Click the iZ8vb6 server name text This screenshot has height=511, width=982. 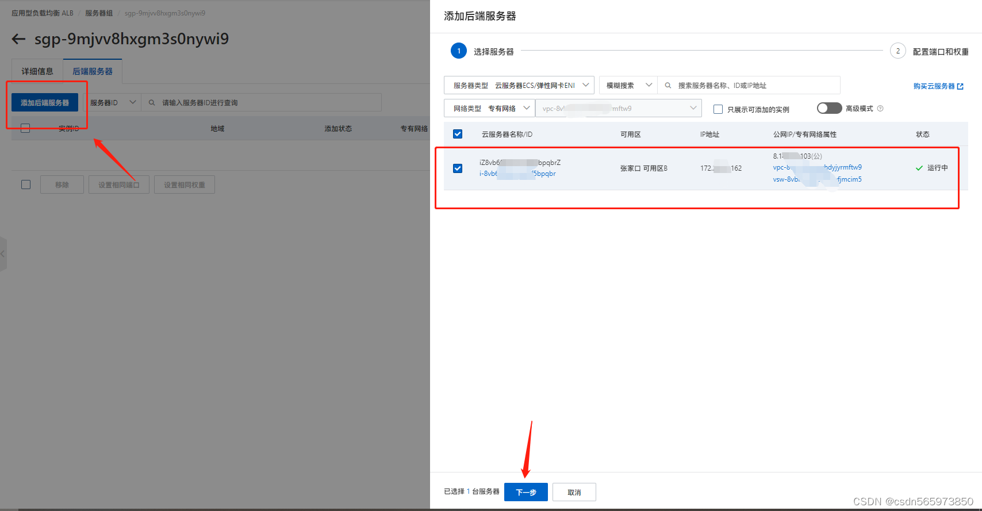click(520, 163)
